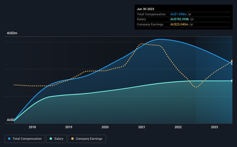Click the blue Total Compensation endpoint marker
This screenshot has width=237, height=147.
[232, 64]
